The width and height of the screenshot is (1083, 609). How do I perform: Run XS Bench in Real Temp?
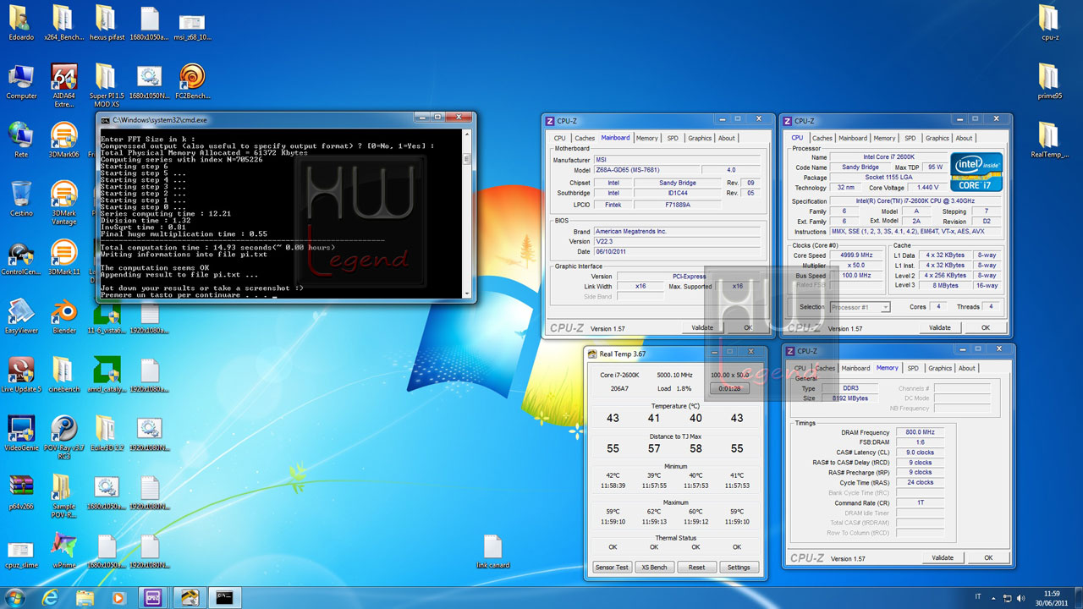point(654,567)
